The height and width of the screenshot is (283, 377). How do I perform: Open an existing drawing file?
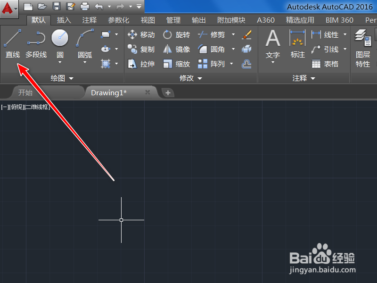coord(42,7)
